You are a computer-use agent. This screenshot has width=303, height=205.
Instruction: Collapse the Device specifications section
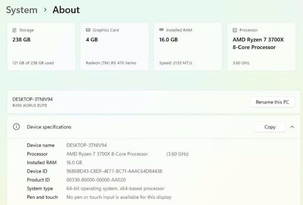(x=292, y=127)
